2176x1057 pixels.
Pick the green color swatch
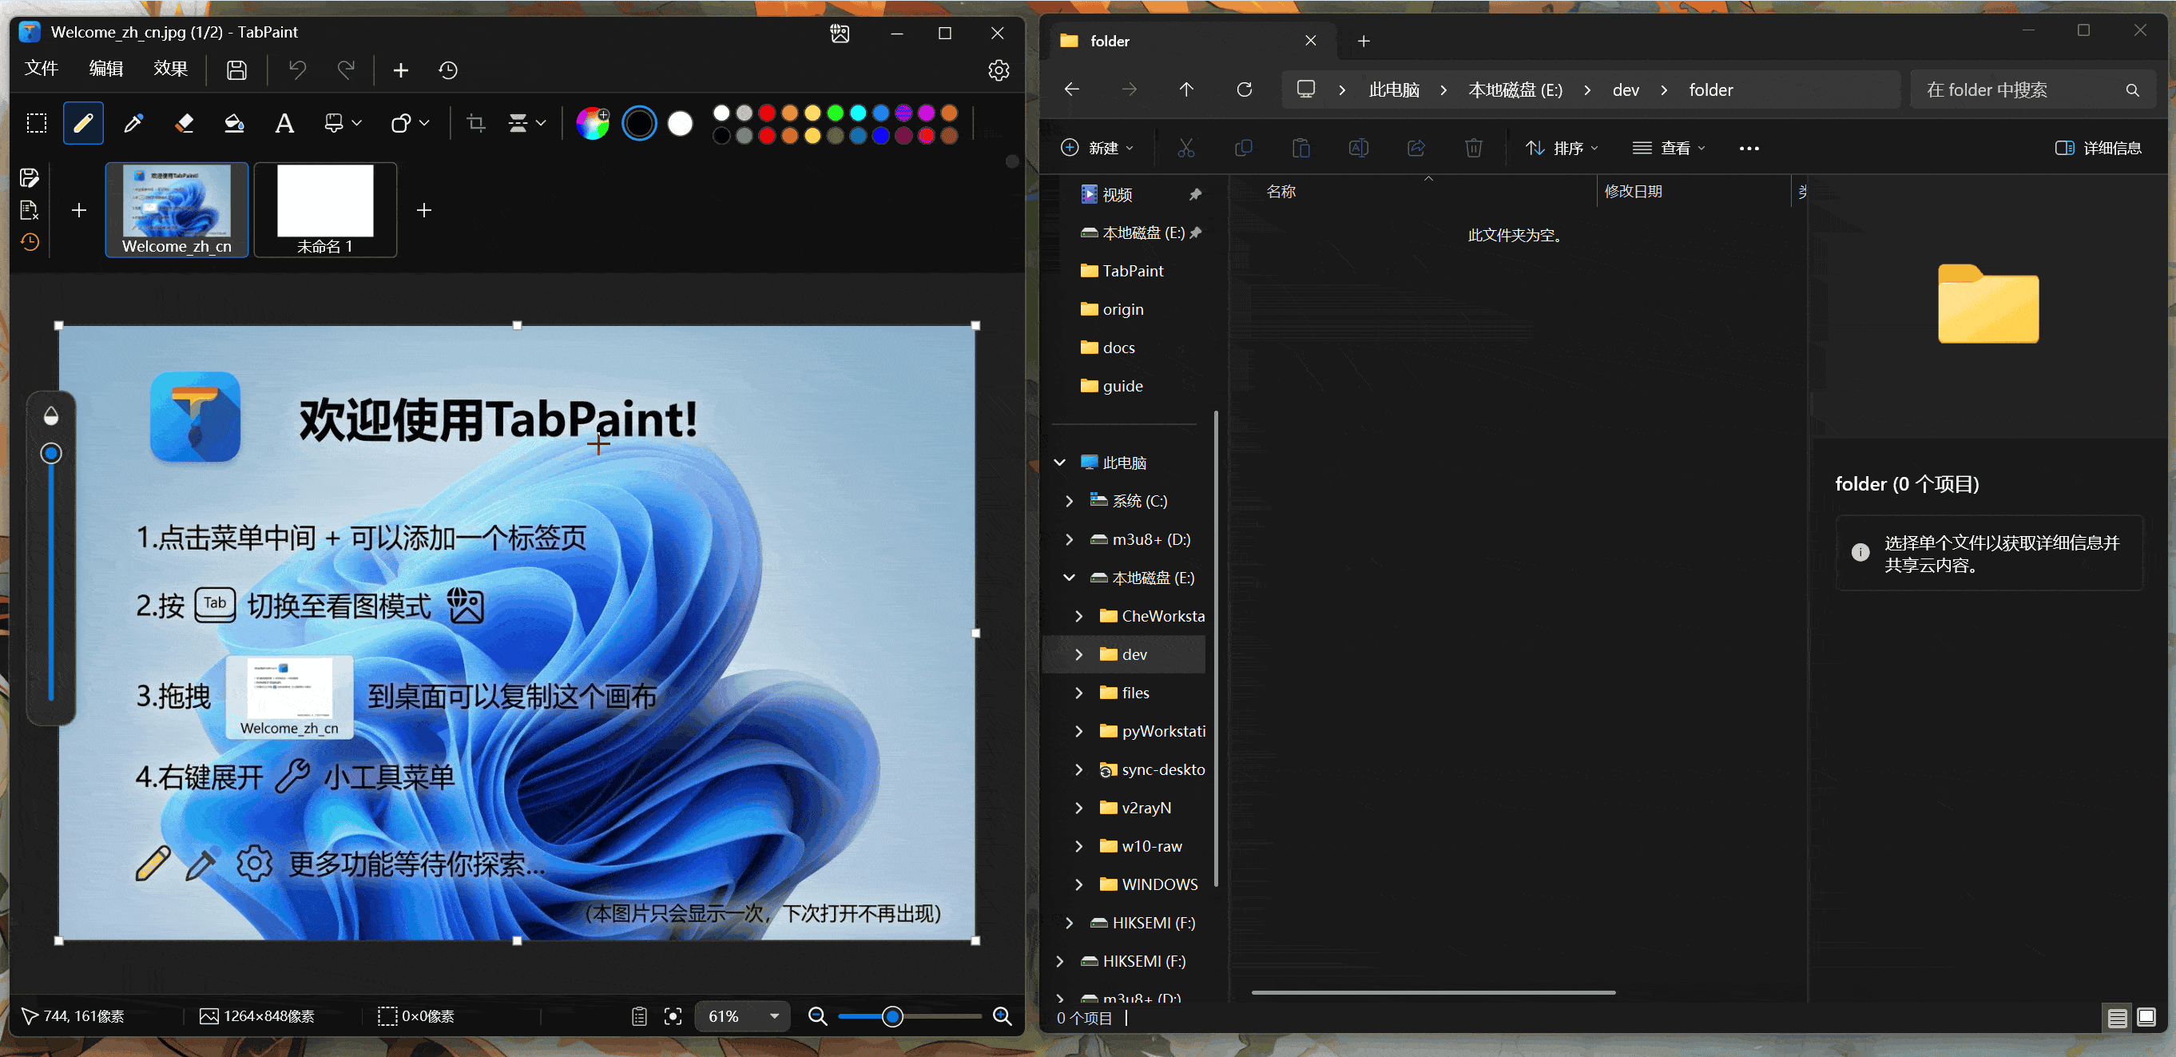pos(835,113)
